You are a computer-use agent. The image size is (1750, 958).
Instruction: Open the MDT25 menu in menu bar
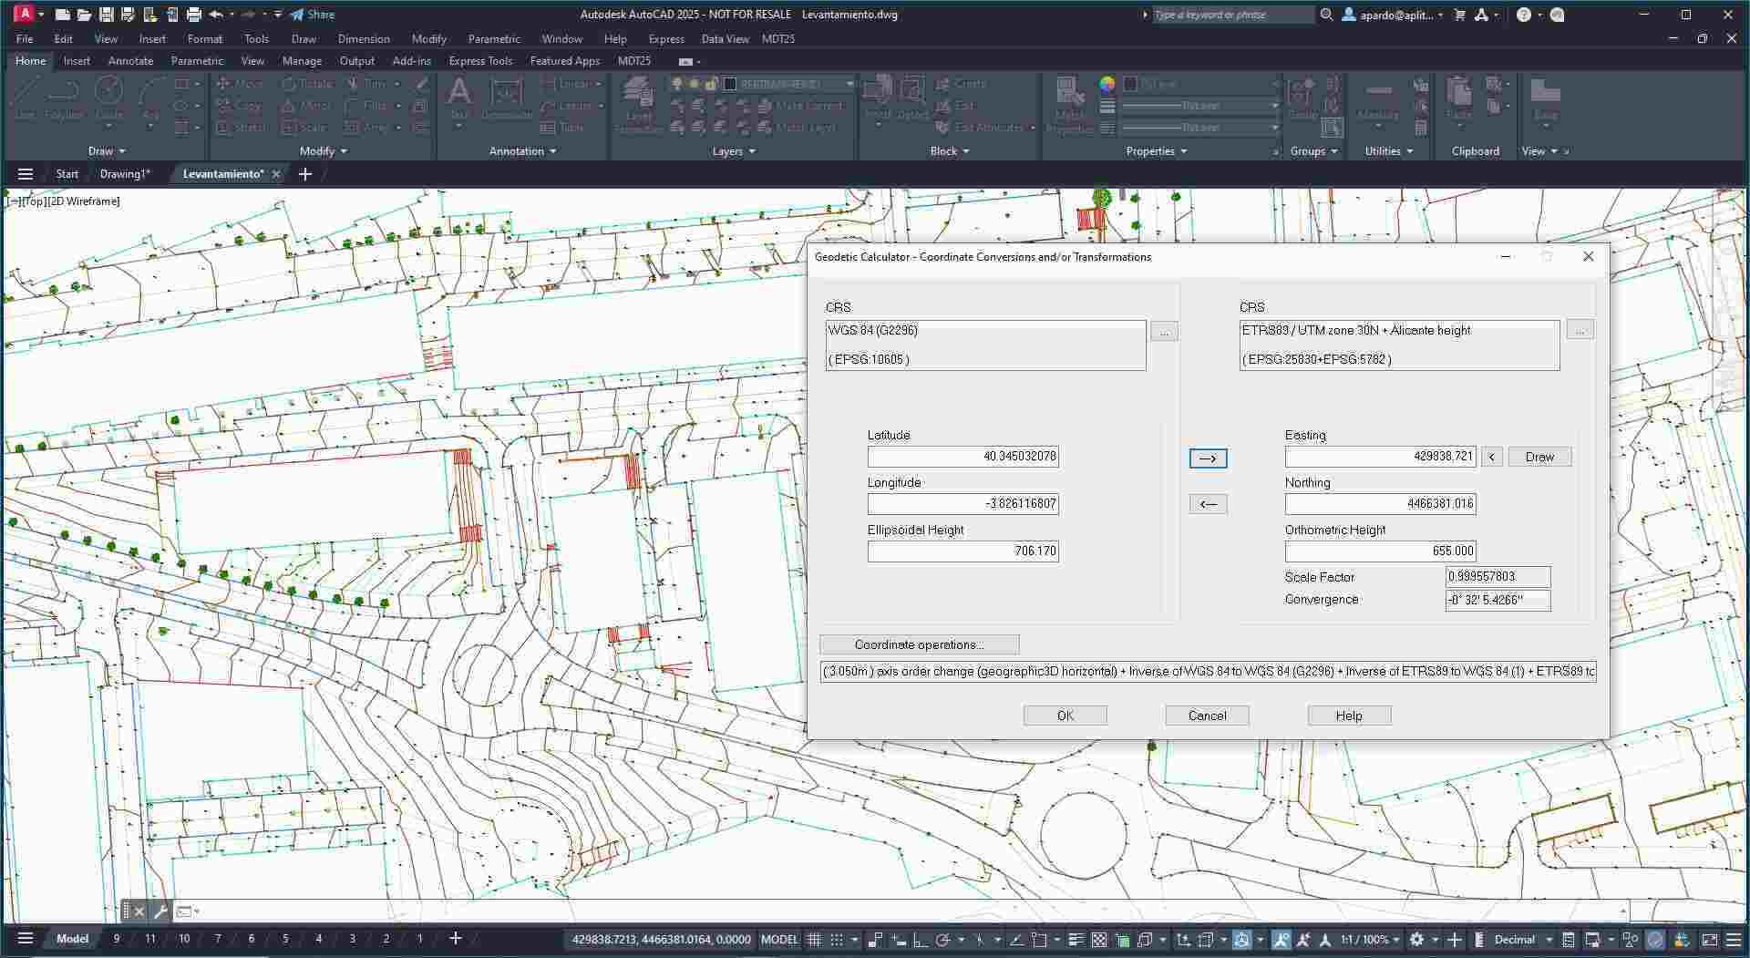[x=777, y=39]
